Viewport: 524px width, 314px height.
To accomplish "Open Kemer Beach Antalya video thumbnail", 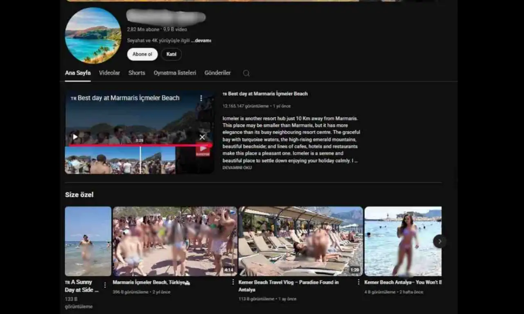I will click(x=403, y=241).
